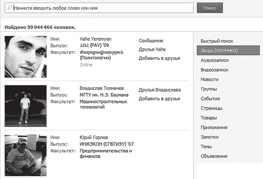
Task: Switch to Видеозаписи search category
Action: point(214,70)
